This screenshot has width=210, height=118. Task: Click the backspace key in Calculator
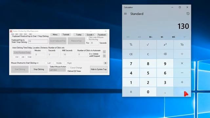pos(165,54)
